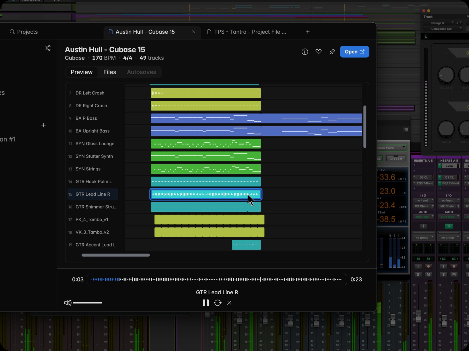
Task: Pause playback of GTR Lead Line R
Action: 206,303
